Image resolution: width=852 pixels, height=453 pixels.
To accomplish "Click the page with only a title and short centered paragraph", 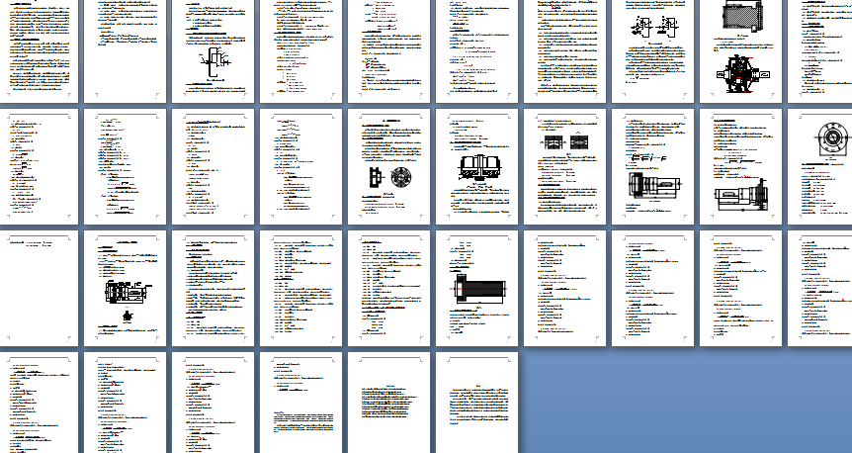I will tap(389, 403).
